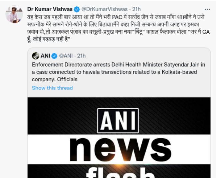Click the quoted tweet's 21h timestamp

click(81, 56)
